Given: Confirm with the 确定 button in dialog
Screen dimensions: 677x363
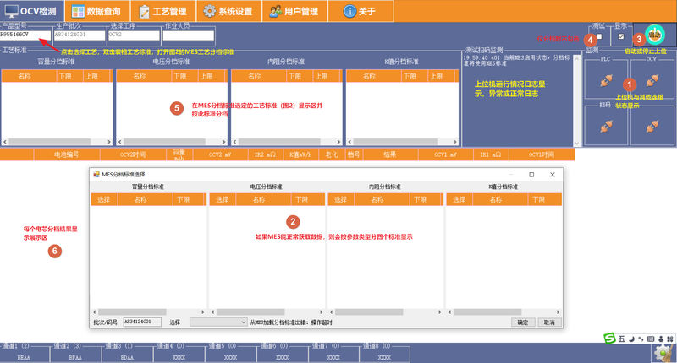Looking at the screenshot, I should 523,322.
